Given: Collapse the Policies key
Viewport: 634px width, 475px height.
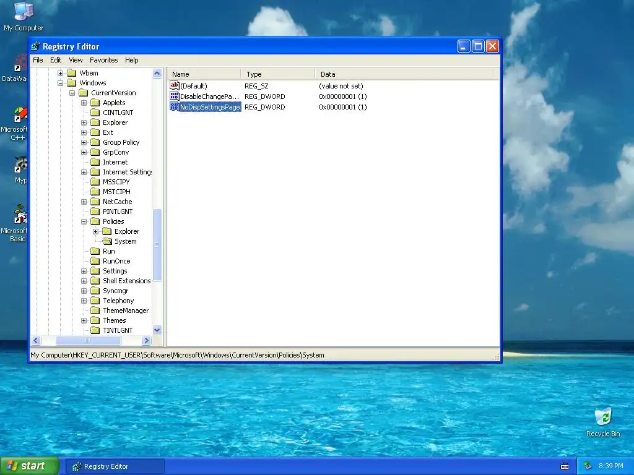Looking at the screenshot, I should coord(84,221).
